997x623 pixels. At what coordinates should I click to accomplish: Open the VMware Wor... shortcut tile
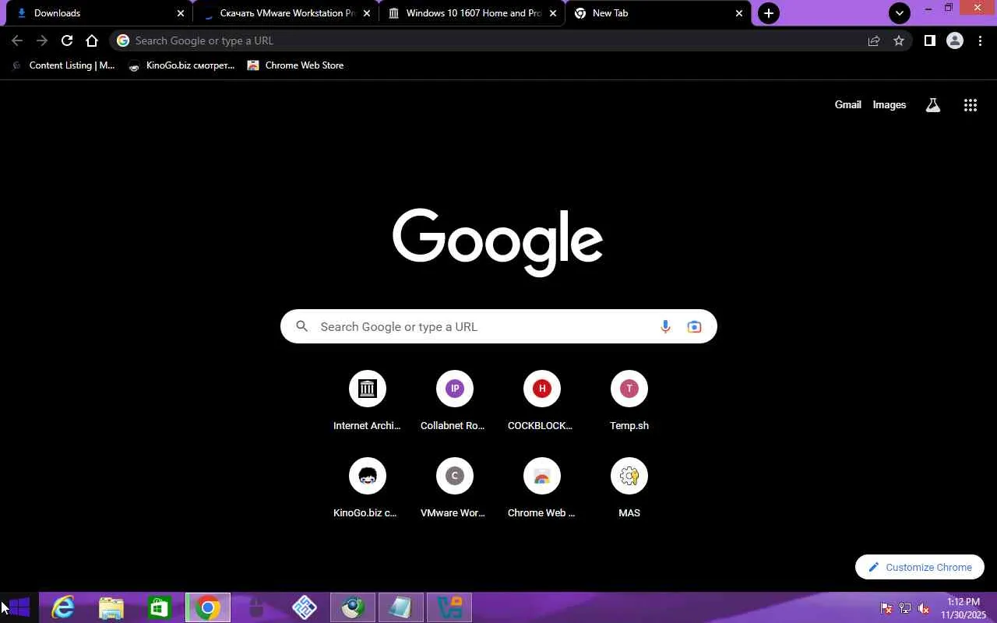pyautogui.click(x=455, y=488)
